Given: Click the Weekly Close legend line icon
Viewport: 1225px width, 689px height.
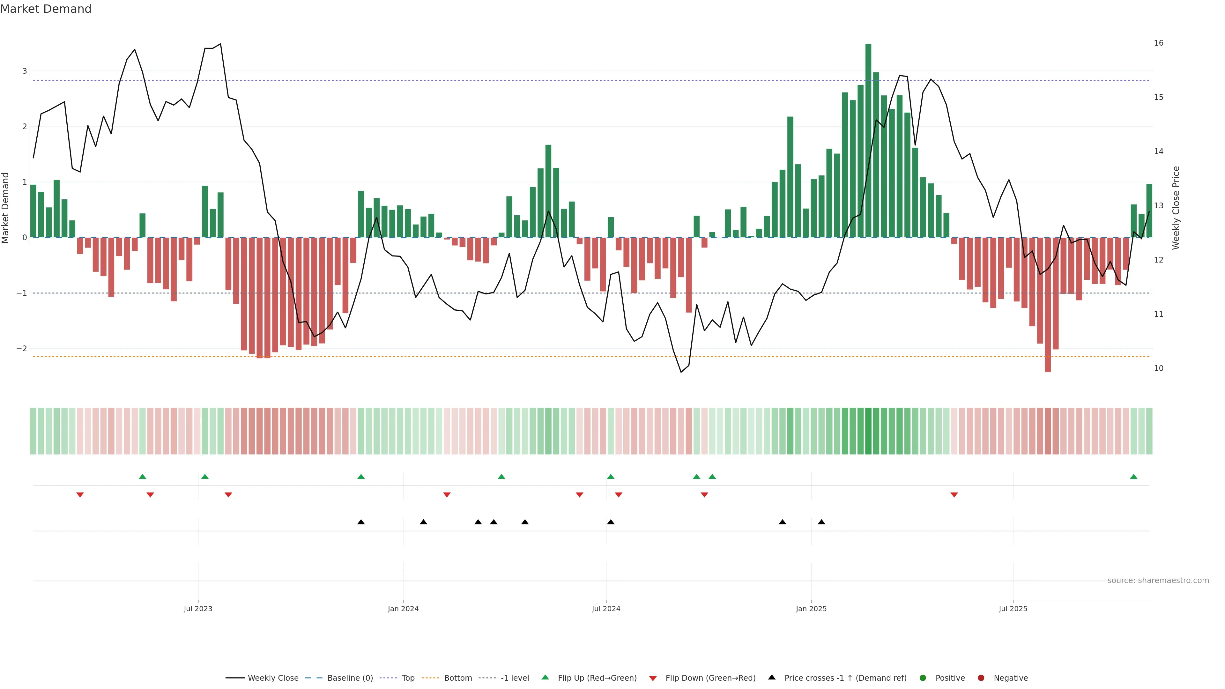Looking at the screenshot, I should 235,678.
